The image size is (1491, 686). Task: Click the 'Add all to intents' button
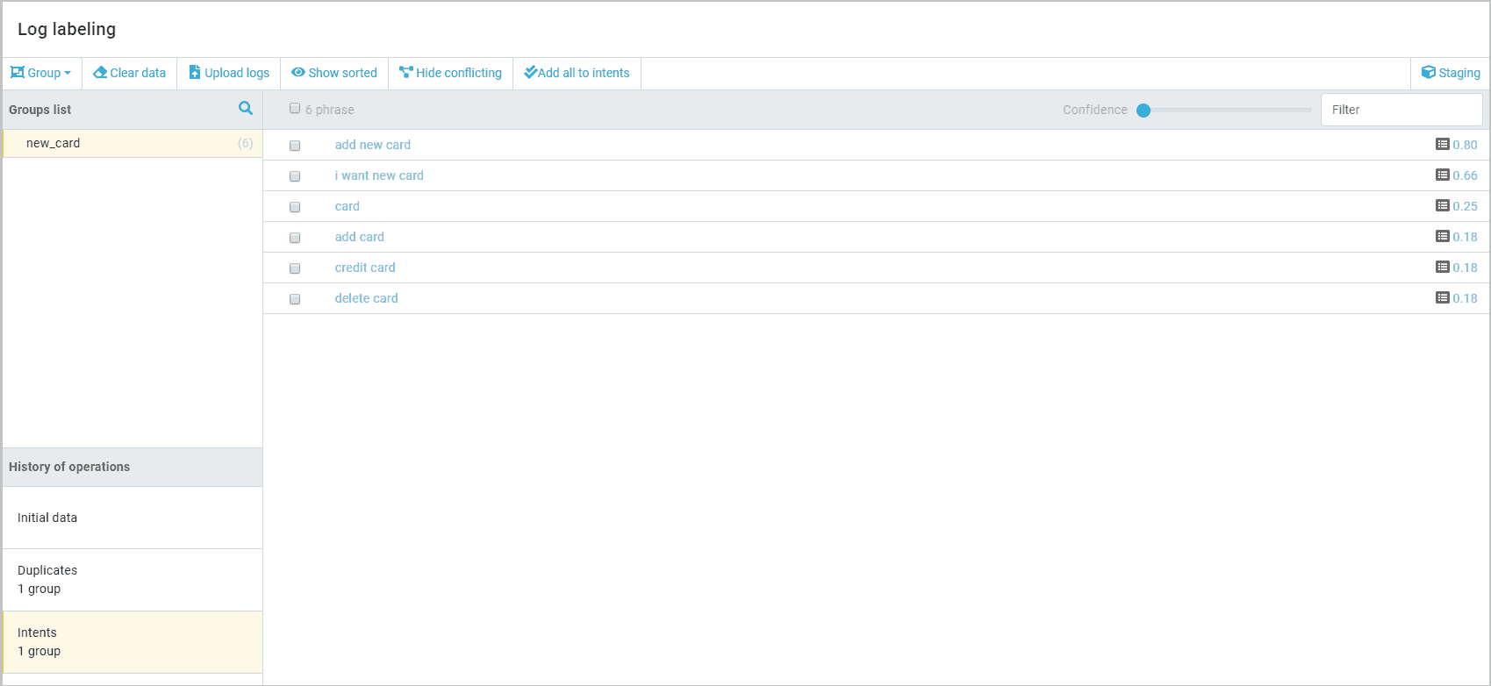point(577,73)
